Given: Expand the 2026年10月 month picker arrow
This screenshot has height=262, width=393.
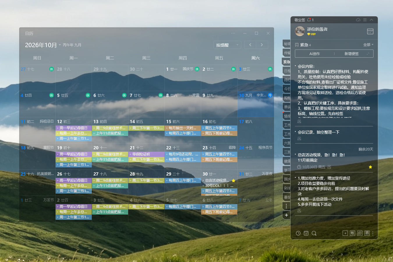Looking at the screenshot, I should (60, 45).
